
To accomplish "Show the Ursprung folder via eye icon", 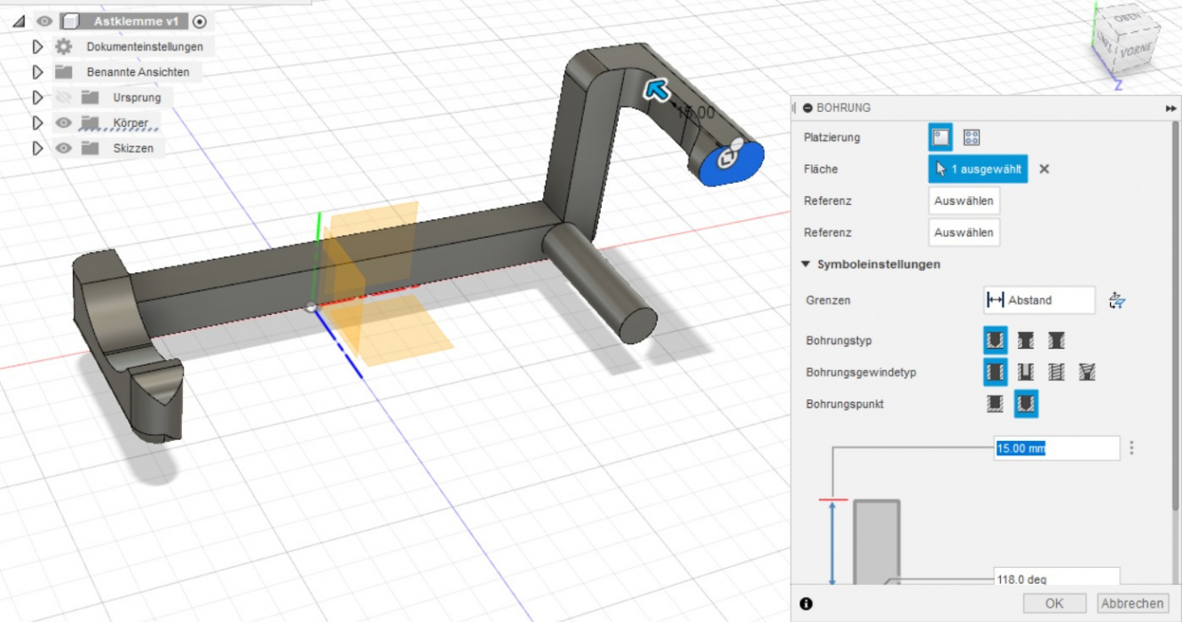I will (x=64, y=98).
